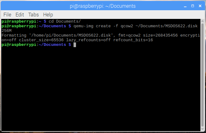
Task: Click 'cluster_size=65536' in the output
Action: coord(41,40)
